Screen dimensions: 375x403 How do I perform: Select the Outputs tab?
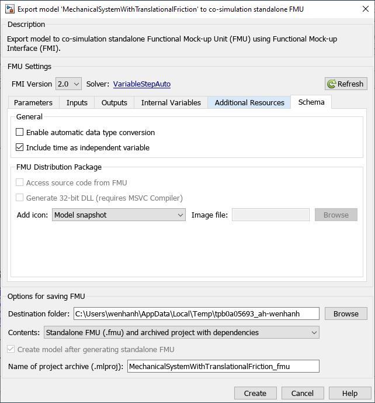pyautogui.click(x=114, y=102)
